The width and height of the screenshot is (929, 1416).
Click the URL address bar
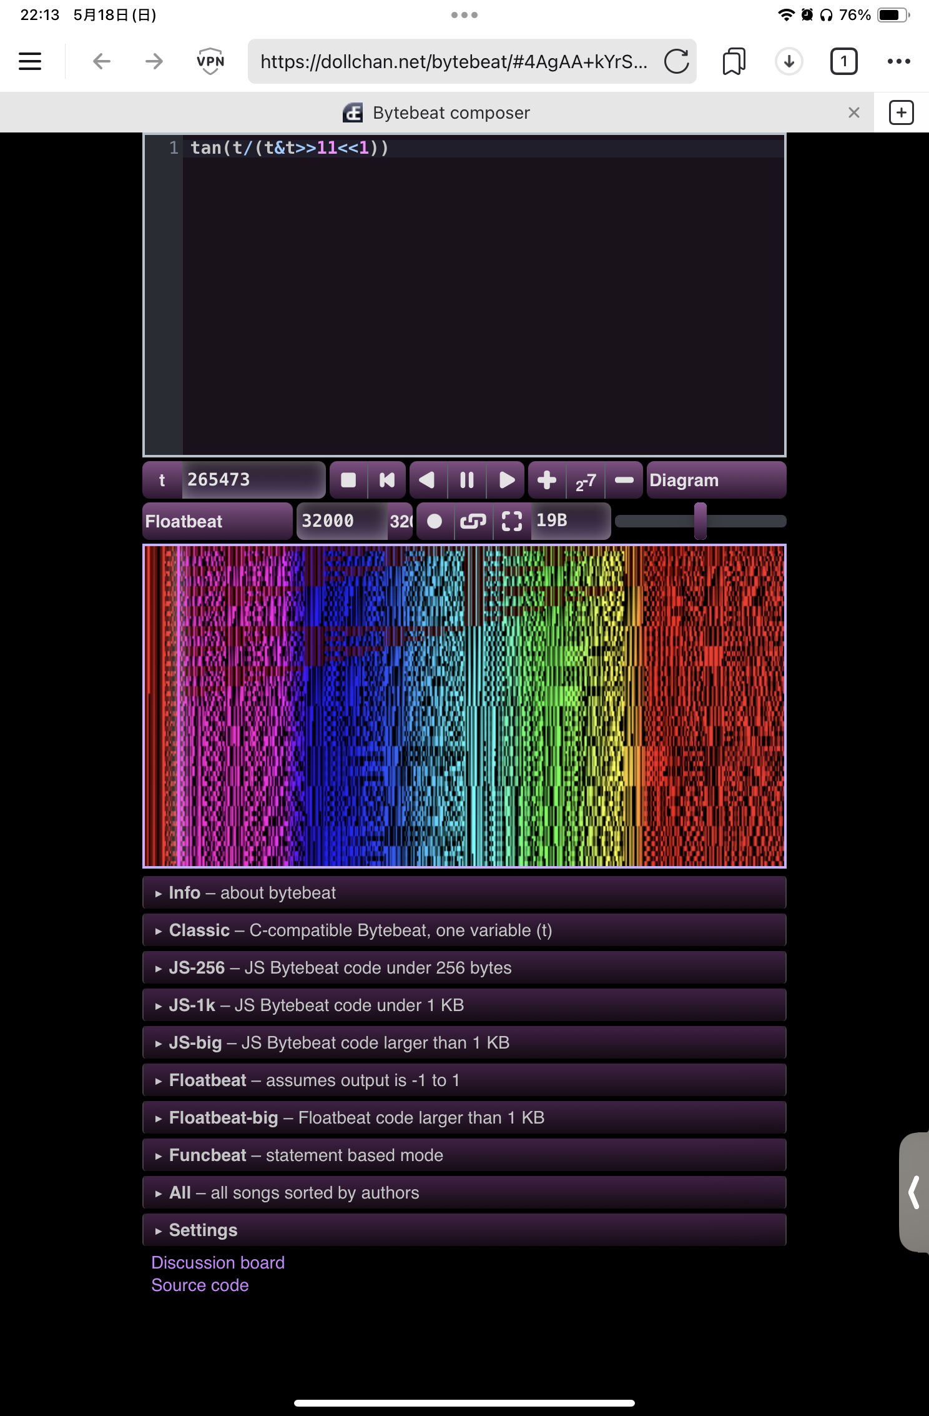[x=454, y=61]
